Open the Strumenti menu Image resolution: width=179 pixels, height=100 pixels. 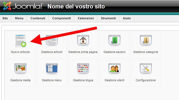[108, 18]
